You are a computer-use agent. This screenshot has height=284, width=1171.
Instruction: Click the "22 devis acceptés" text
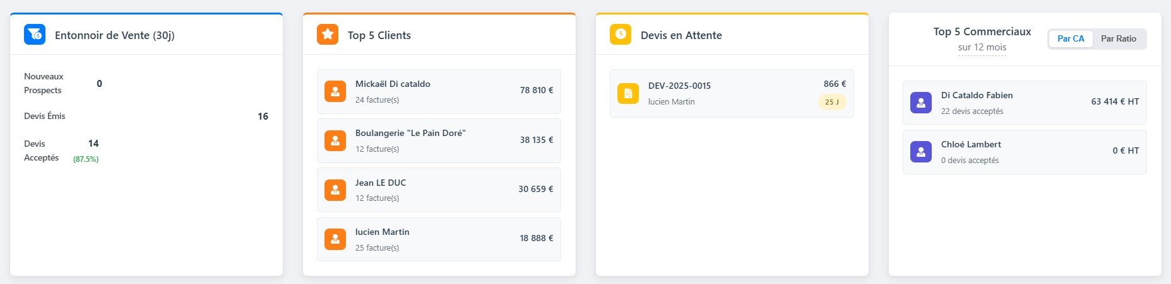(972, 111)
